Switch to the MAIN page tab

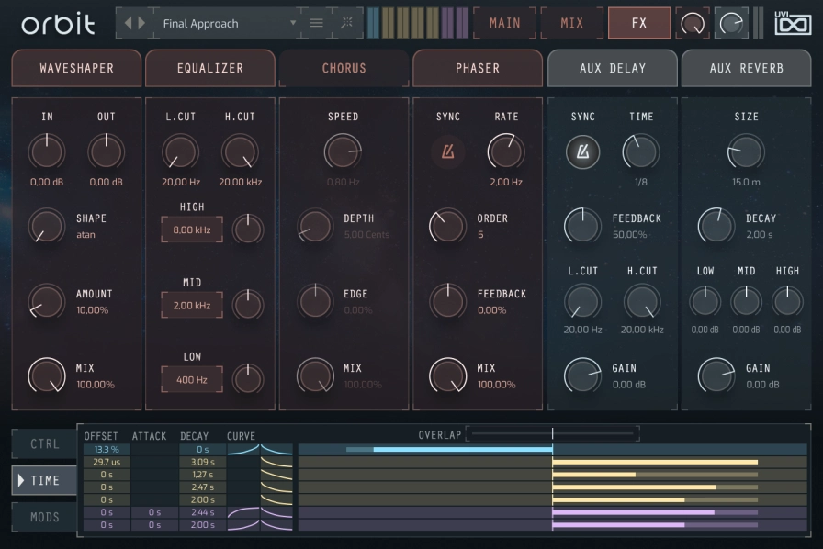(x=504, y=23)
